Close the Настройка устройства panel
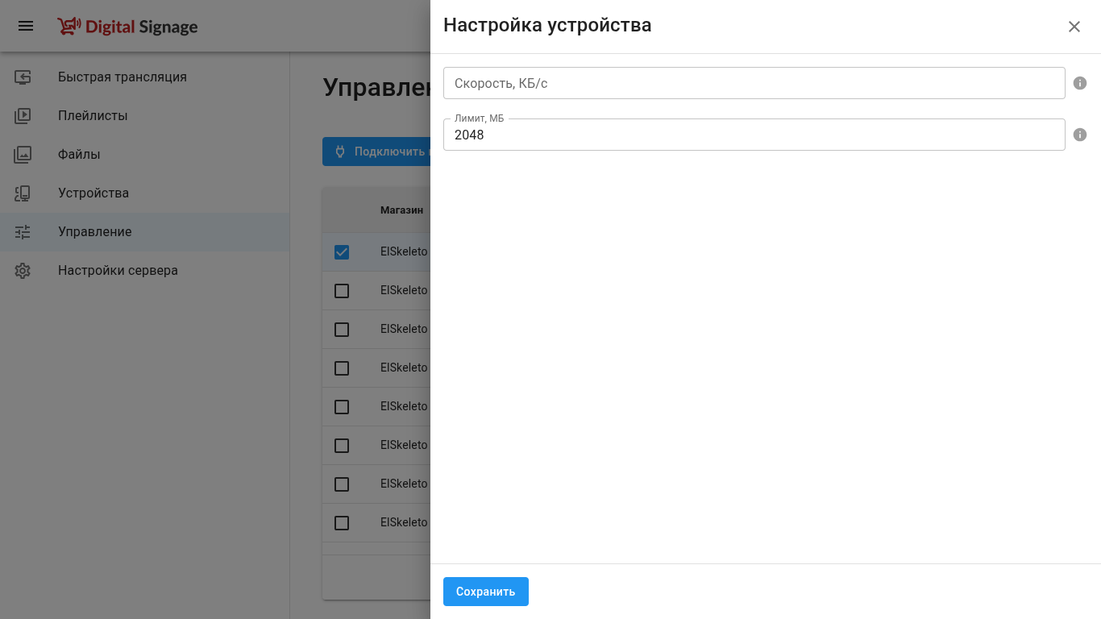 (x=1074, y=27)
